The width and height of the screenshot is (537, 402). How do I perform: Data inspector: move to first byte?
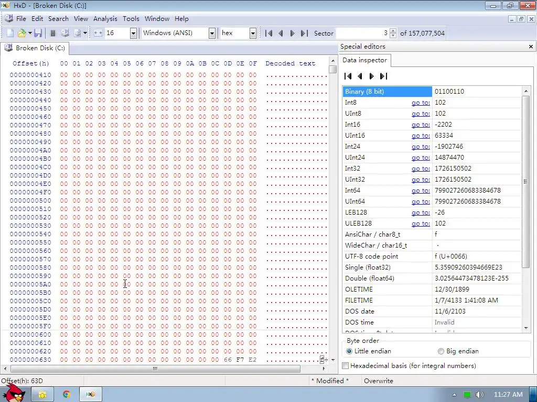[348, 76]
